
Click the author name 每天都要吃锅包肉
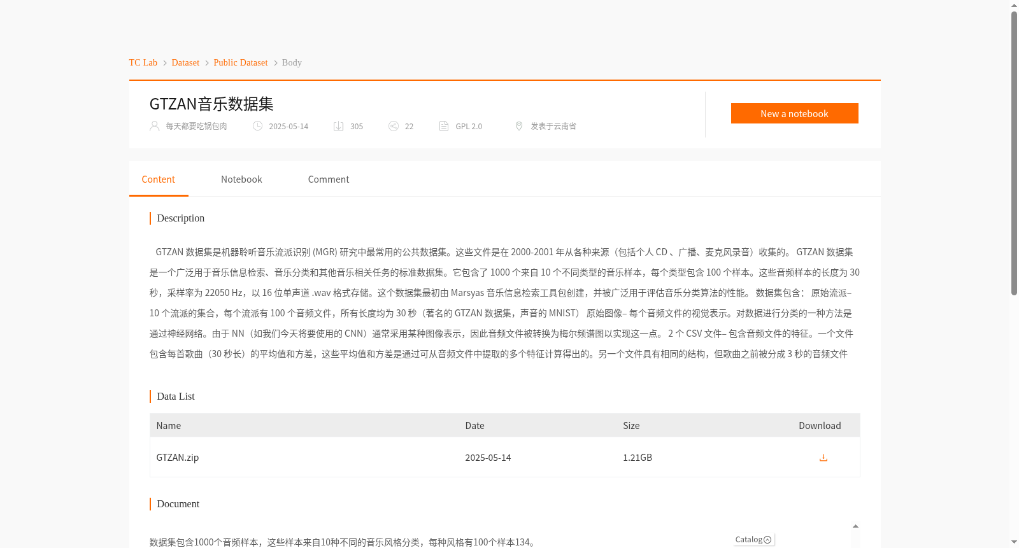click(x=196, y=126)
